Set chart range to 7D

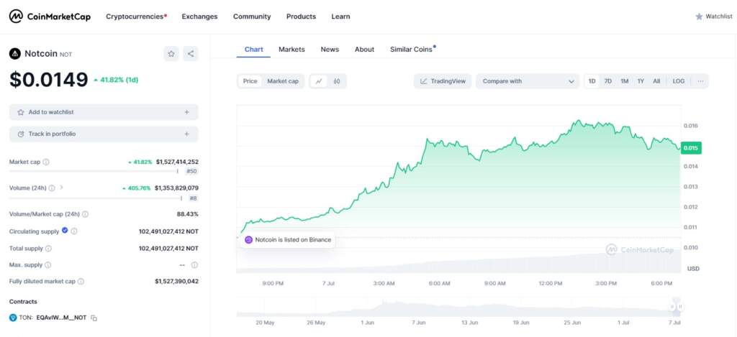pyautogui.click(x=607, y=81)
